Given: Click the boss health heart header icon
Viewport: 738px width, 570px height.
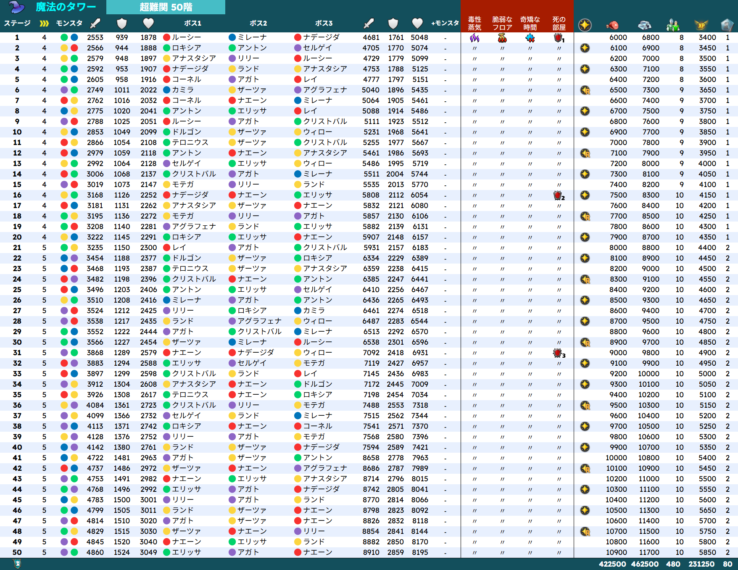Looking at the screenshot, I should pos(417,24).
